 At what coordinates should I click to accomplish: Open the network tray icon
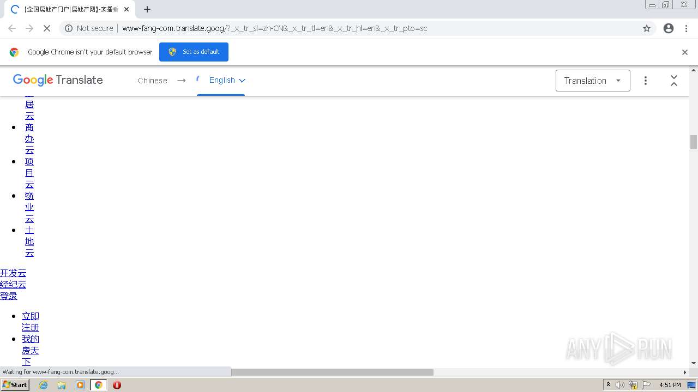pos(633,385)
